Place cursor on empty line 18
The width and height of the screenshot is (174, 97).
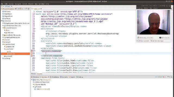[x=104, y=53]
